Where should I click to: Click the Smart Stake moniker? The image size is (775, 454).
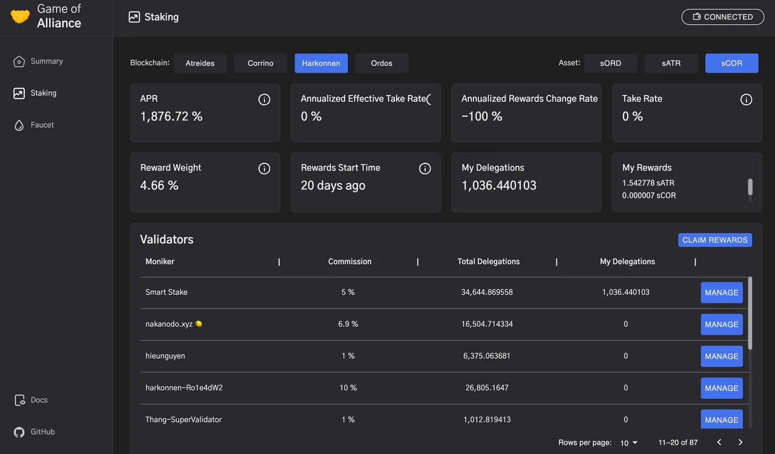(167, 292)
